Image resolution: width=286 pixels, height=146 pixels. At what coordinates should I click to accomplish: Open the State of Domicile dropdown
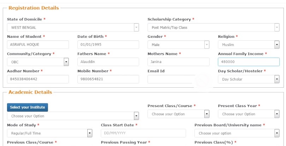(73, 27)
